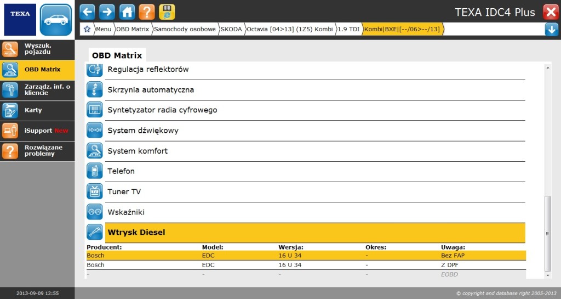The image size is (561, 299).
Task: Click the back arrow navigation icon
Action: 87,12
